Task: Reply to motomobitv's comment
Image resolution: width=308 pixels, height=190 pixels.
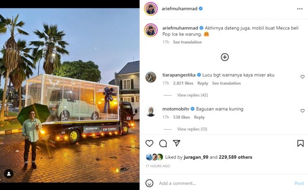Action: (x=199, y=117)
